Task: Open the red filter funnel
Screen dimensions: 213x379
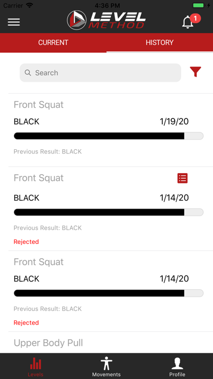Action: 196,72
